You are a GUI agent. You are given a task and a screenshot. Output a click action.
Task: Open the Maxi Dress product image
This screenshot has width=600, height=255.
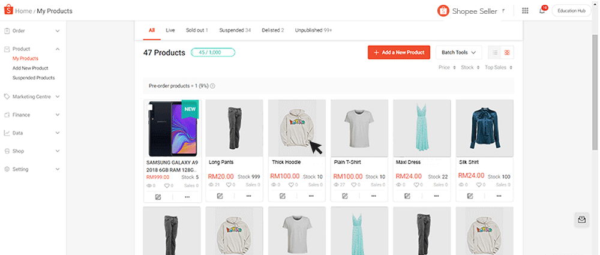(x=422, y=128)
